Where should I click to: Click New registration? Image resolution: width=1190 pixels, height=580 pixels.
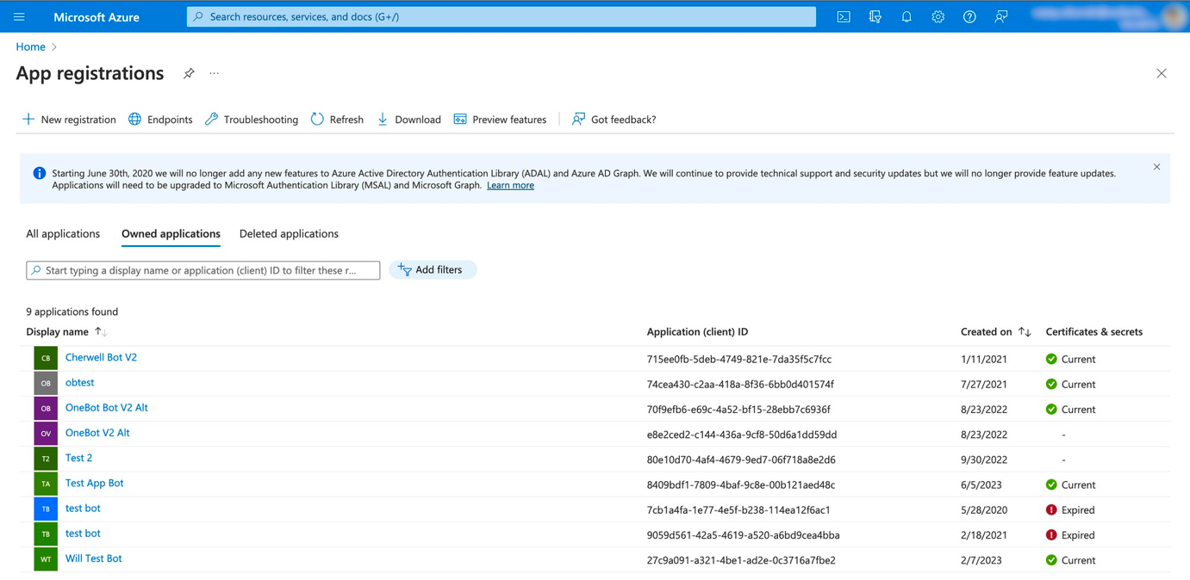click(x=69, y=120)
